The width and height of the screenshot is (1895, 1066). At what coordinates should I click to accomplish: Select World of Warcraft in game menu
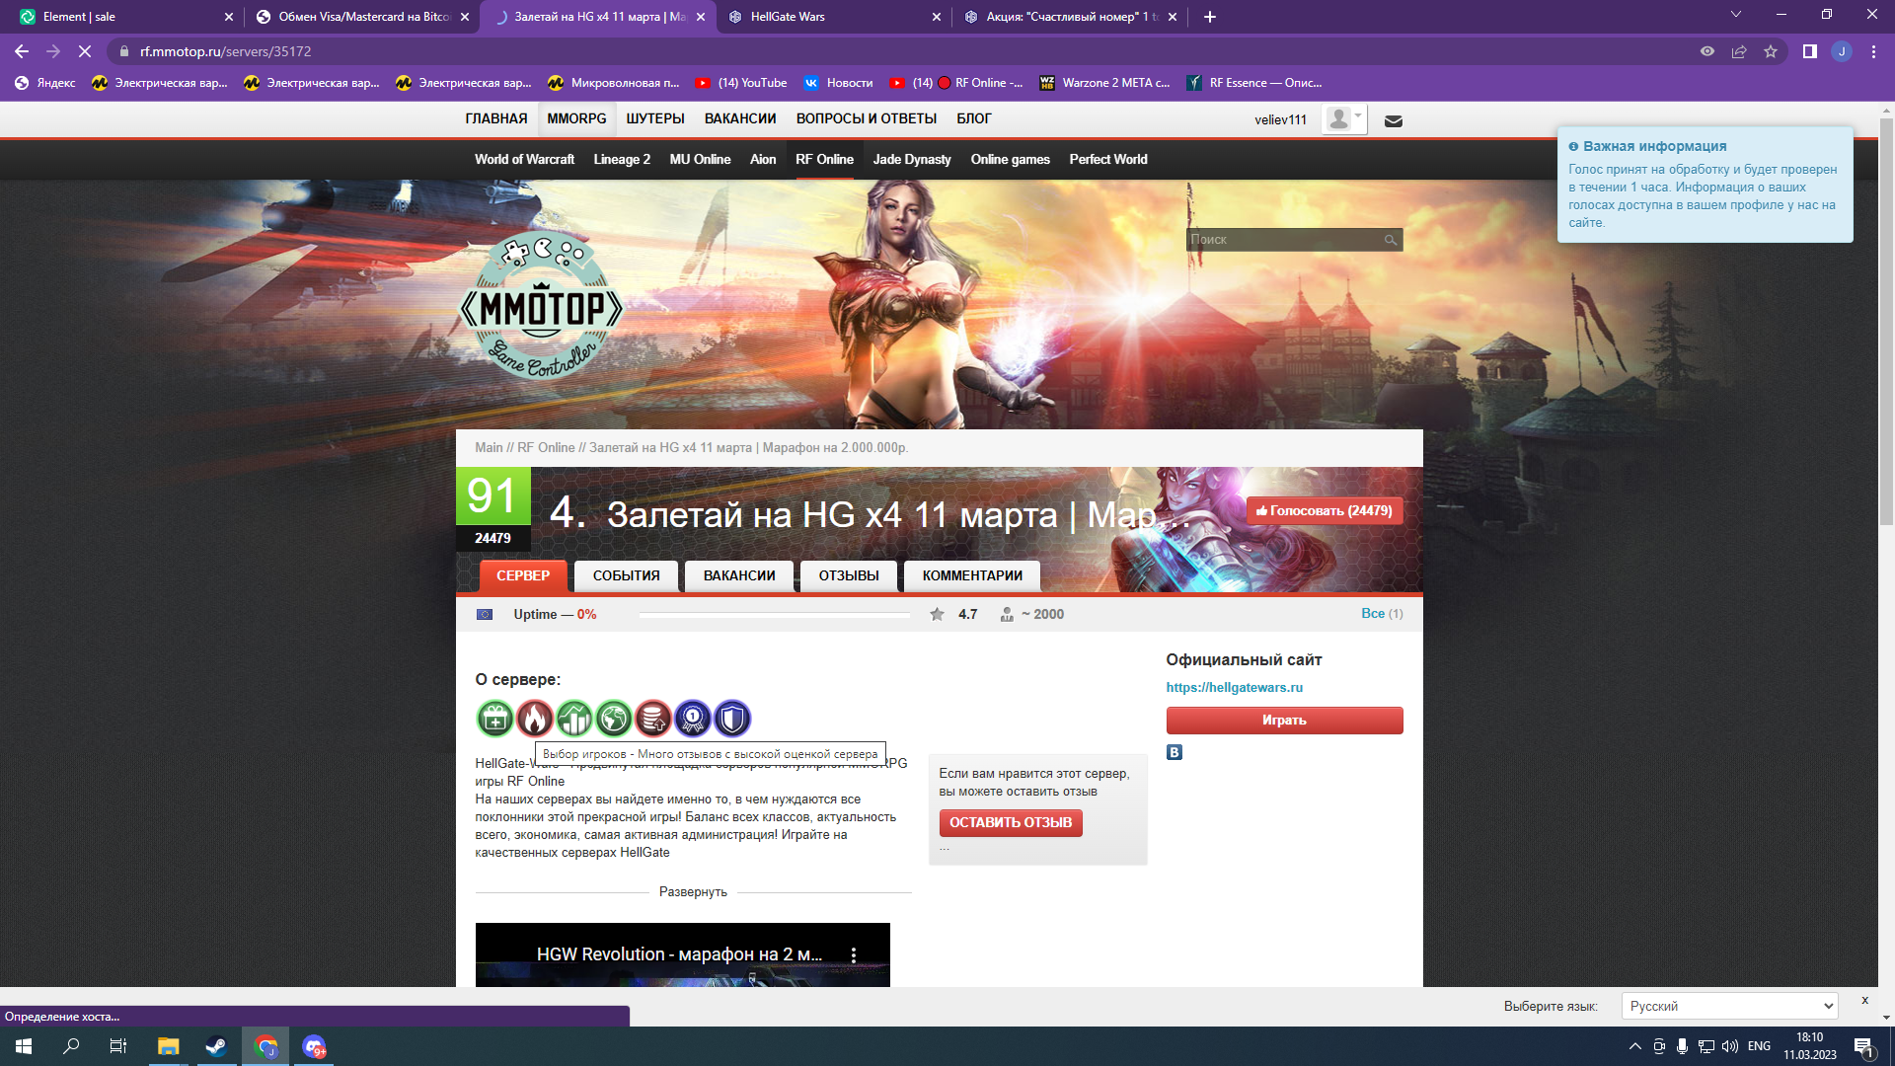(524, 159)
